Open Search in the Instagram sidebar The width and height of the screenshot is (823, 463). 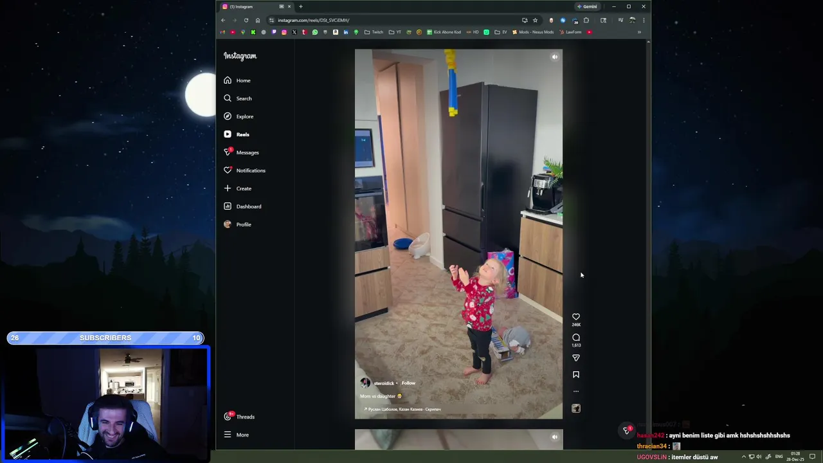coord(238,98)
